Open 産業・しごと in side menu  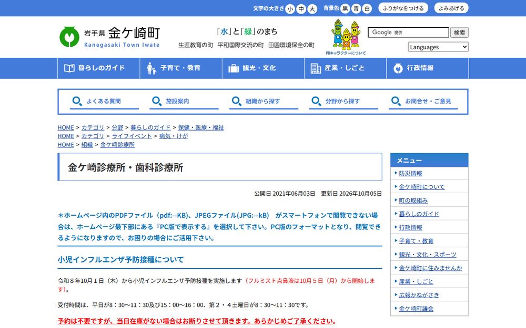(416, 281)
